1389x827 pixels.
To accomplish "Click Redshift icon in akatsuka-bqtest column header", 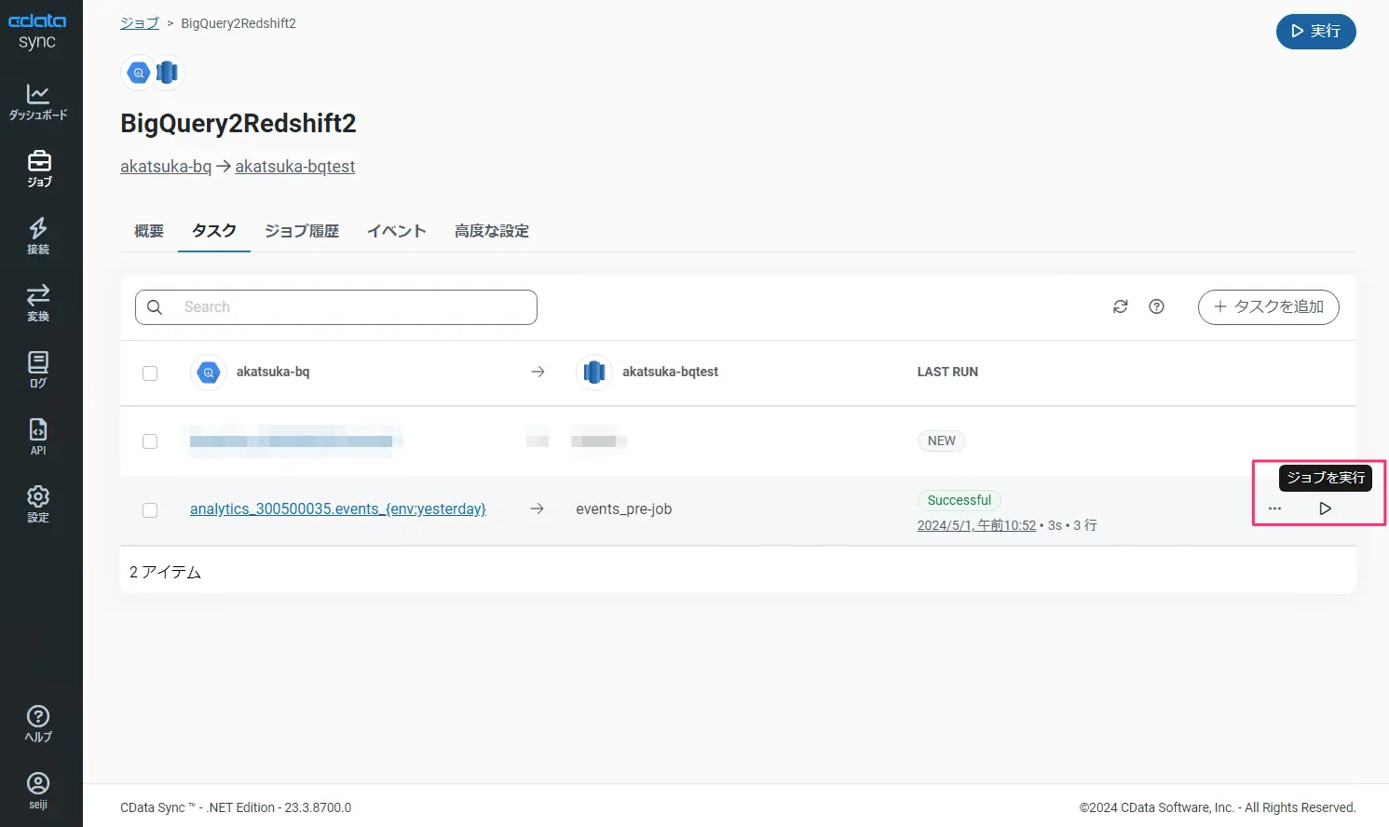I will pyautogui.click(x=594, y=373).
